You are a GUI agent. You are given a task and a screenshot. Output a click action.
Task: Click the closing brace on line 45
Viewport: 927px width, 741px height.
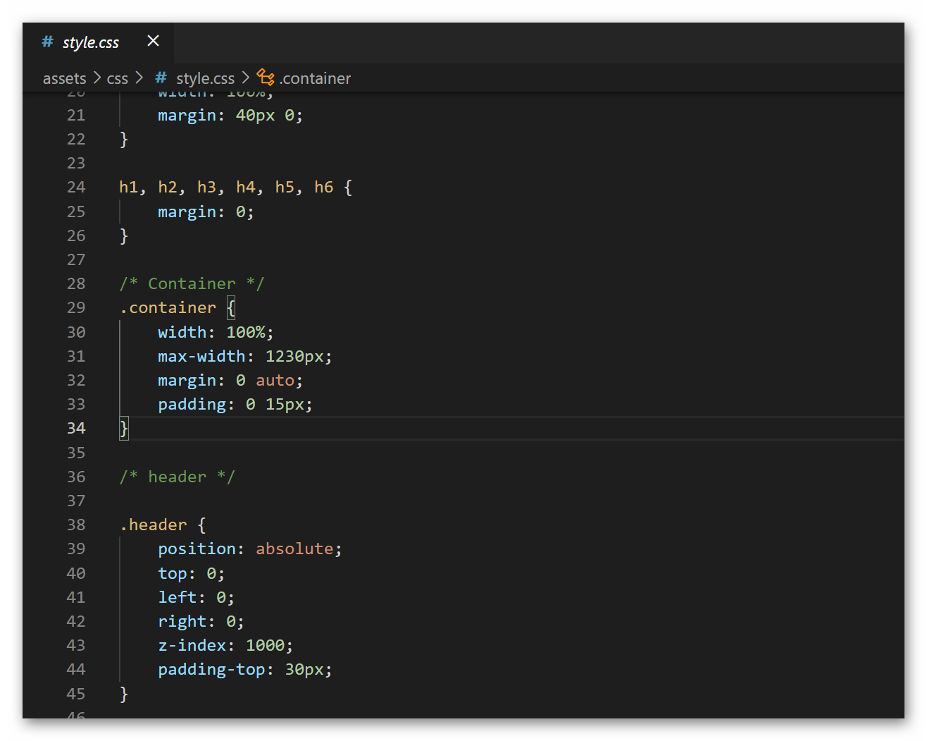click(124, 694)
